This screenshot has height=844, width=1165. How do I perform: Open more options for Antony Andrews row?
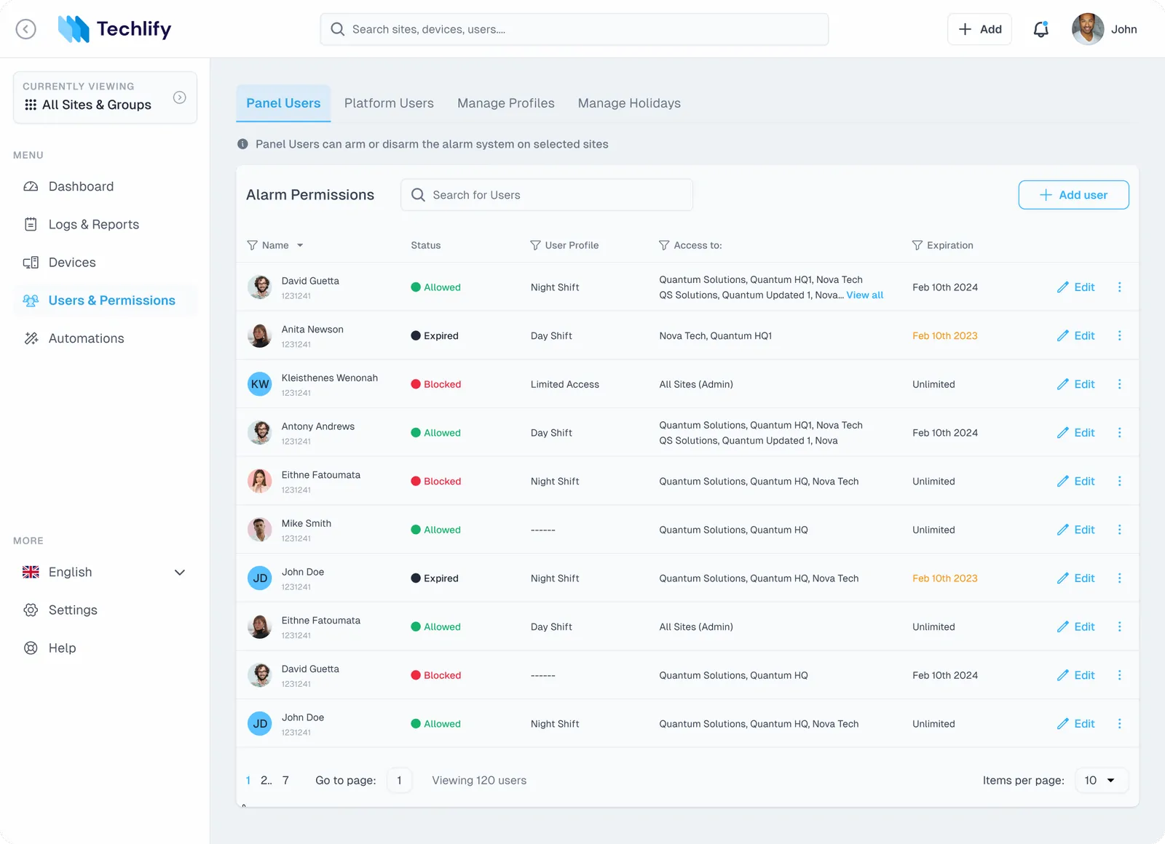click(x=1120, y=433)
